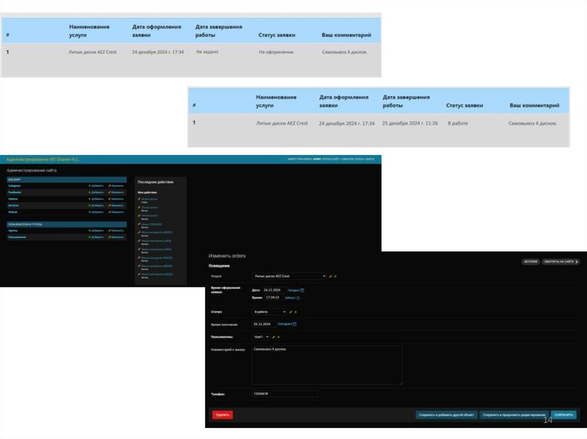Click the Сохранить button
Screen dimensions: 587x439
click(563, 415)
